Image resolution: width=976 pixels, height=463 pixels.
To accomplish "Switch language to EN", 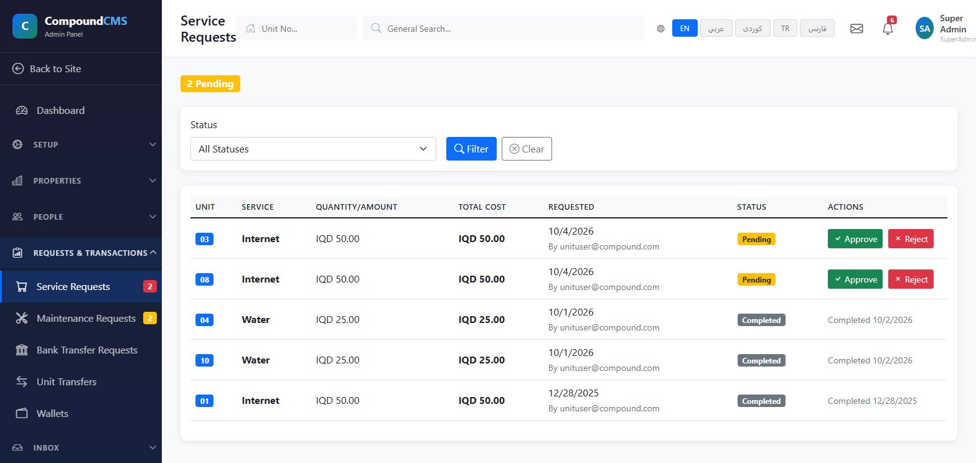I will tap(685, 29).
